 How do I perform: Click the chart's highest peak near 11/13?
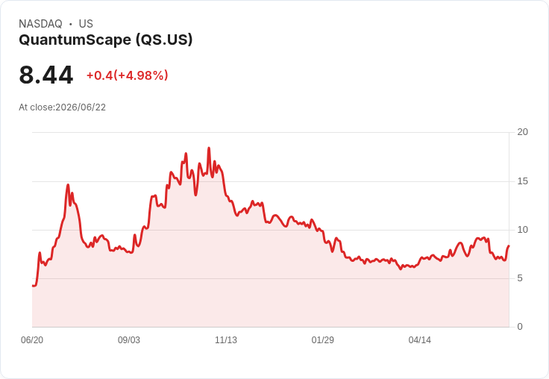pos(209,148)
